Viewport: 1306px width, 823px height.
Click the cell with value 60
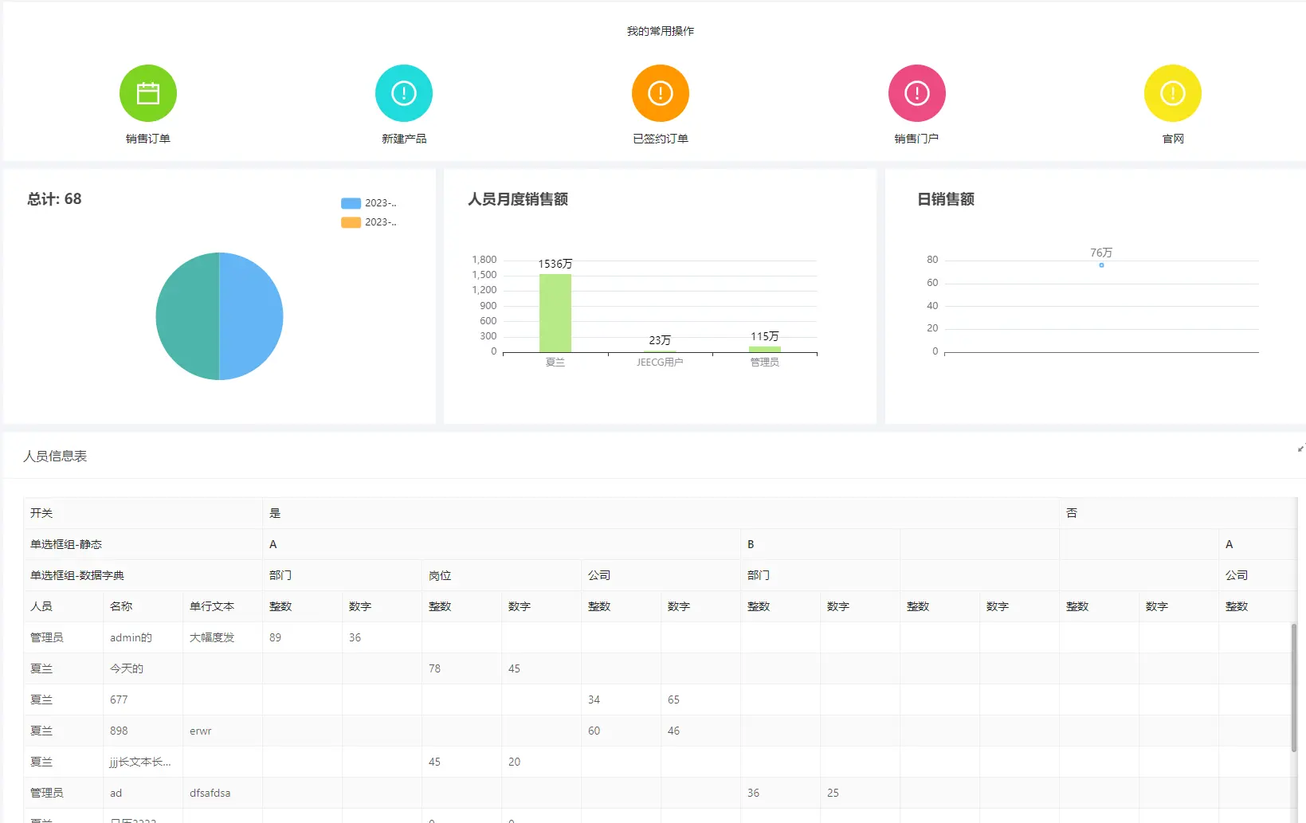click(622, 731)
